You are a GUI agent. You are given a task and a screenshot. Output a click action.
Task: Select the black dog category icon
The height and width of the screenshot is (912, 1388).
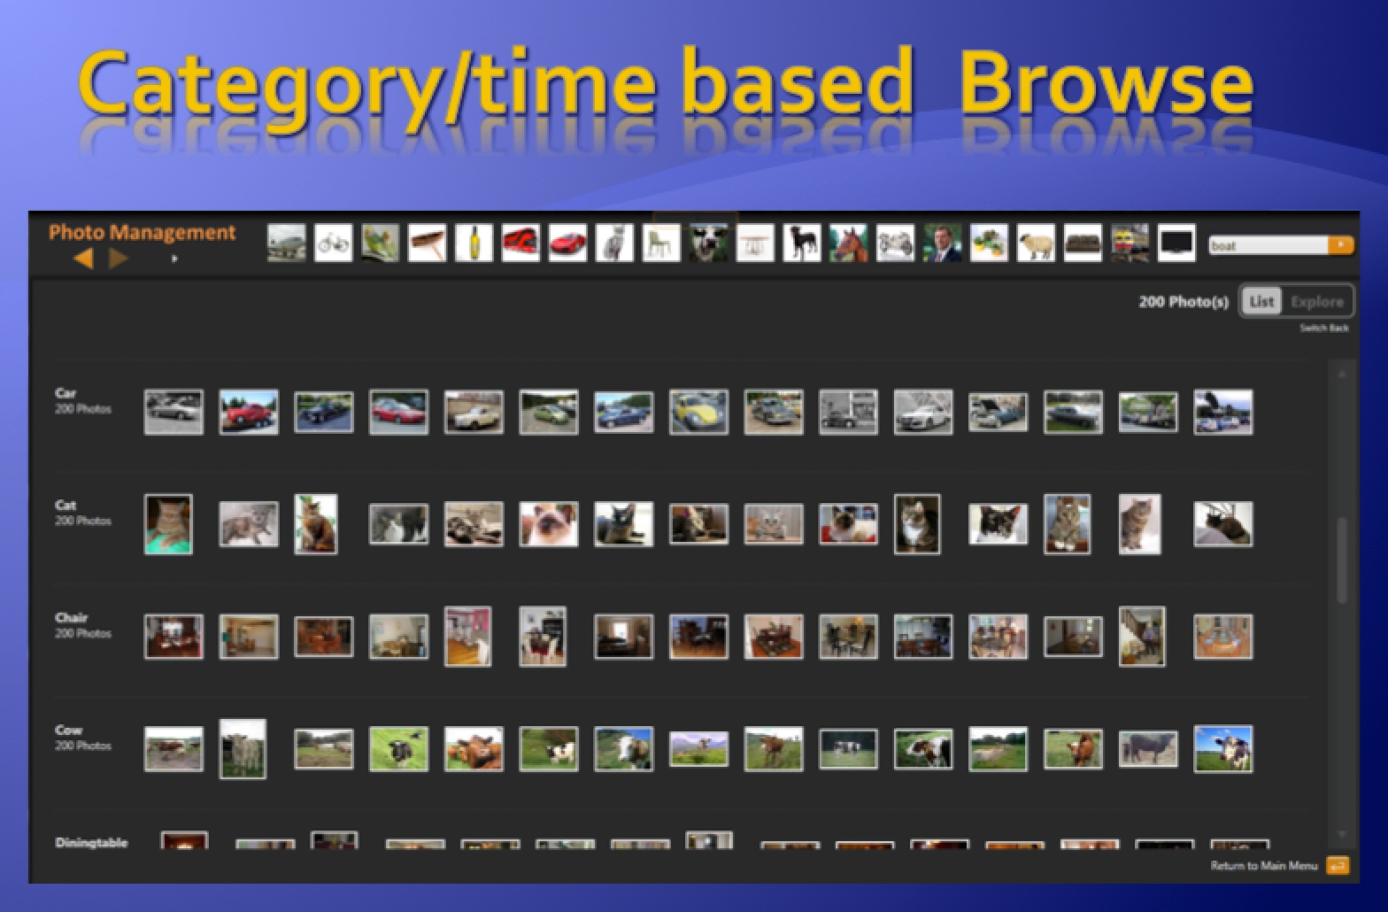coord(802,243)
